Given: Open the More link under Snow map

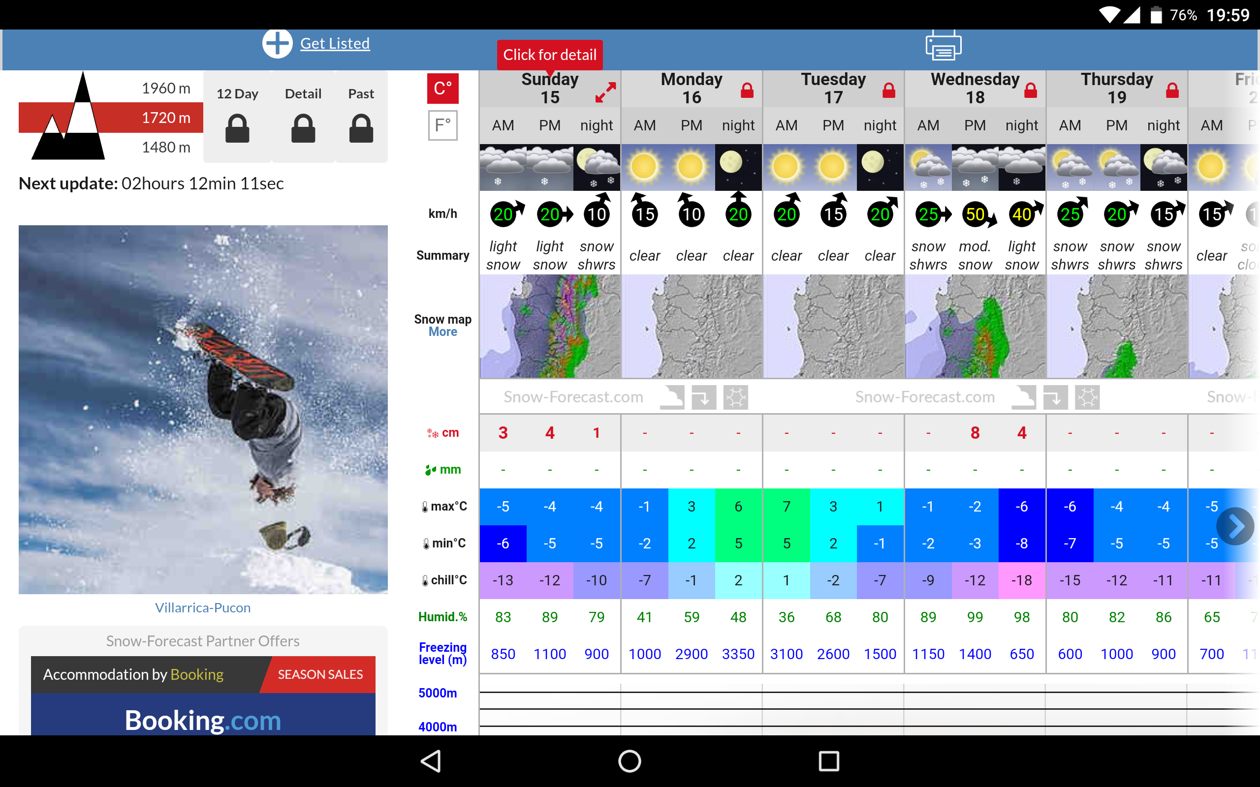Looking at the screenshot, I should tap(442, 332).
